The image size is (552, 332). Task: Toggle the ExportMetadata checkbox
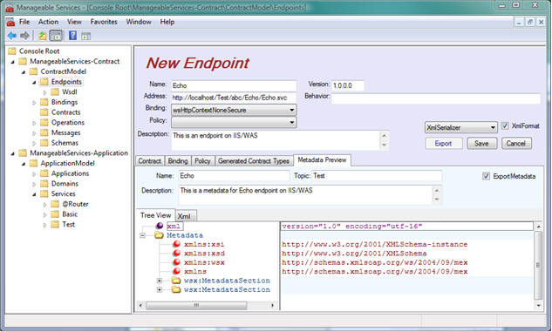point(487,176)
